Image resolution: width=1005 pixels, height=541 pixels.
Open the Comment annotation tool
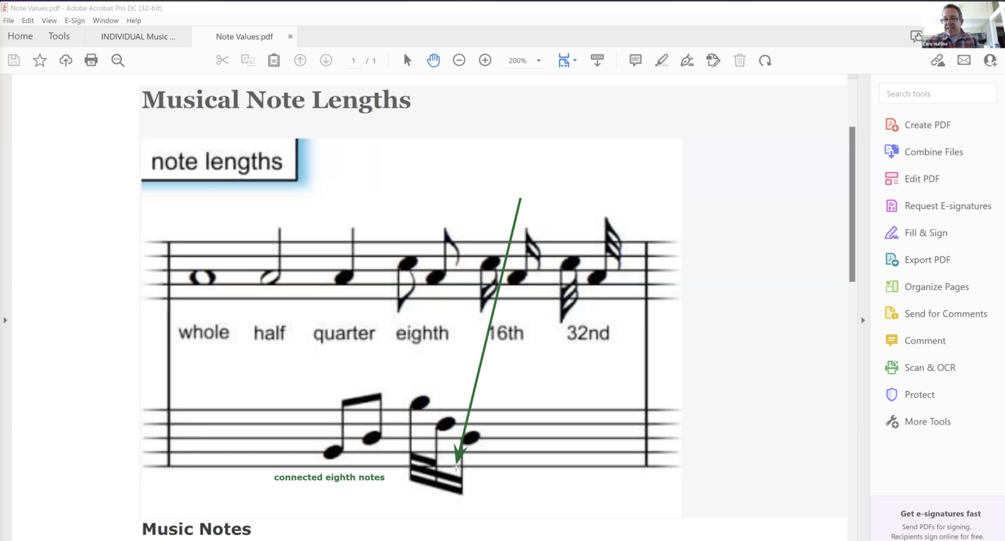[x=634, y=60]
